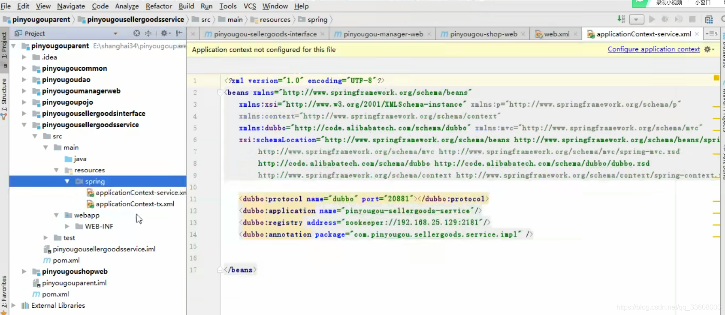725x315 pixels.
Task: Open Project panel gear settings
Action: [165, 33]
